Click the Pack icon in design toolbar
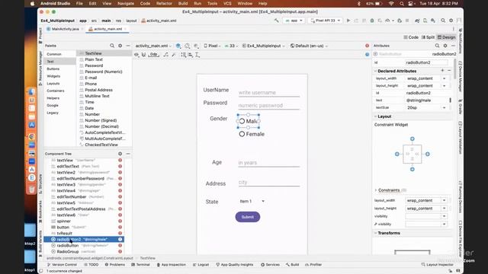Screen dimensions: 488x274 (183, 55)
